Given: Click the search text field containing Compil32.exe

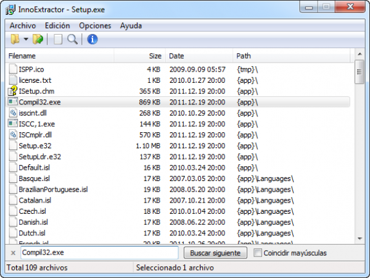Looking at the screenshot, I should 99,253.
